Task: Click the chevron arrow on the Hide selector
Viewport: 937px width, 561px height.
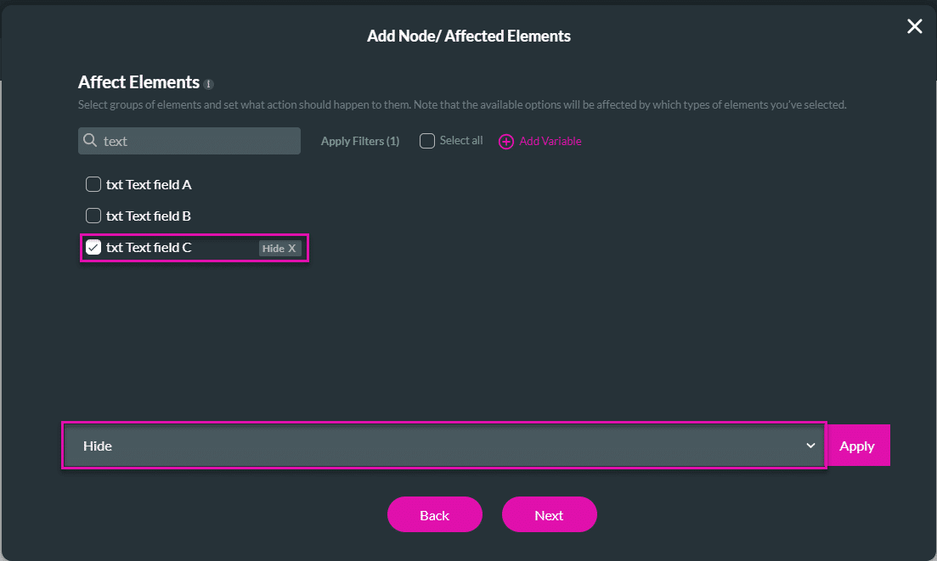Action: pyautogui.click(x=810, y=445)
